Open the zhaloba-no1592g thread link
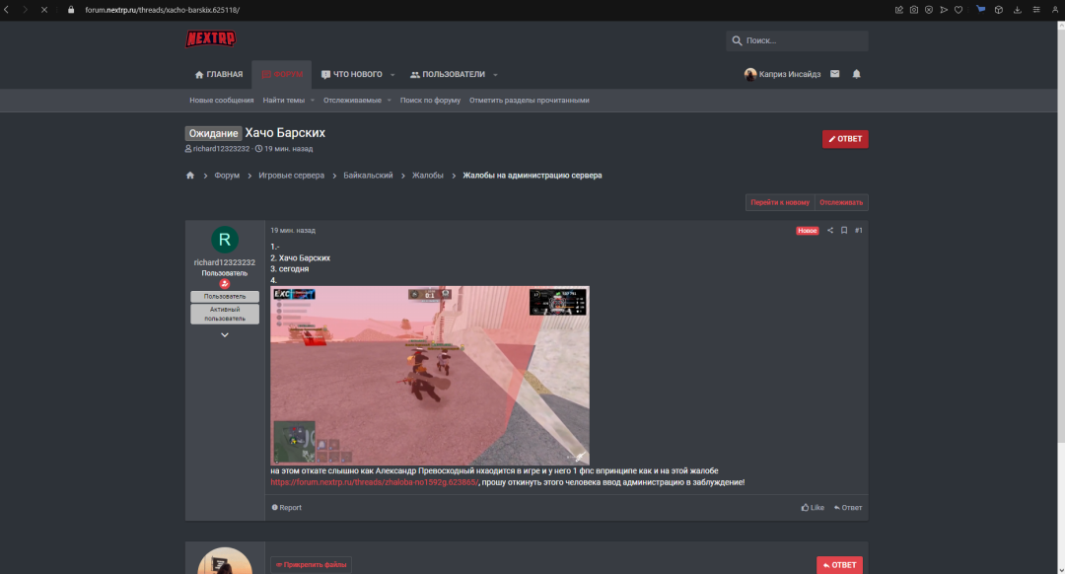The width and height of the screenshot is (1065, 574). [375, 482]
